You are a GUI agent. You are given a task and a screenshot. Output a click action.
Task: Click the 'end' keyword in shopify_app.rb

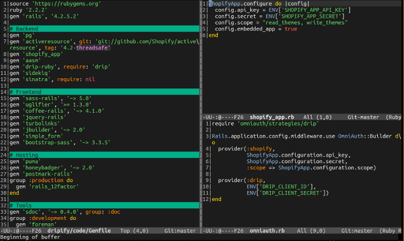pyautogui.click(x=213, y=35)
